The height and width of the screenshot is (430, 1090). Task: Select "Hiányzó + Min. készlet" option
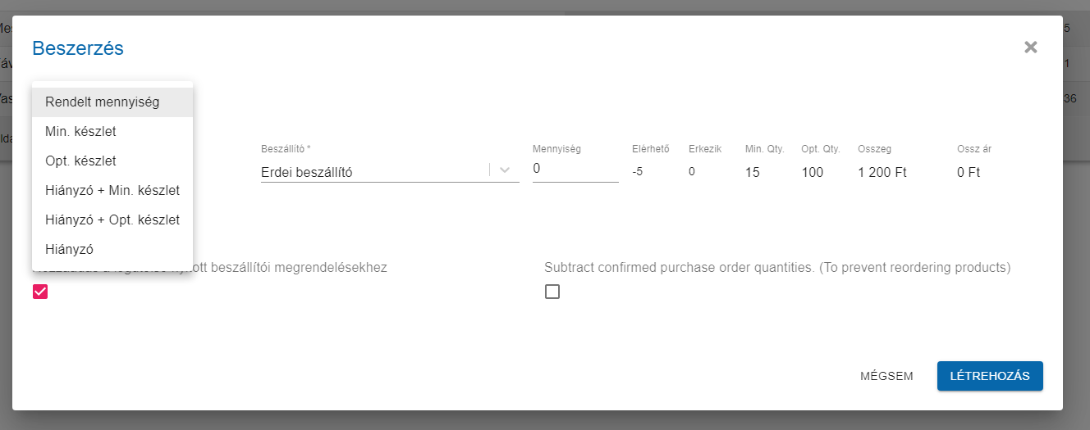pos(112,190)
